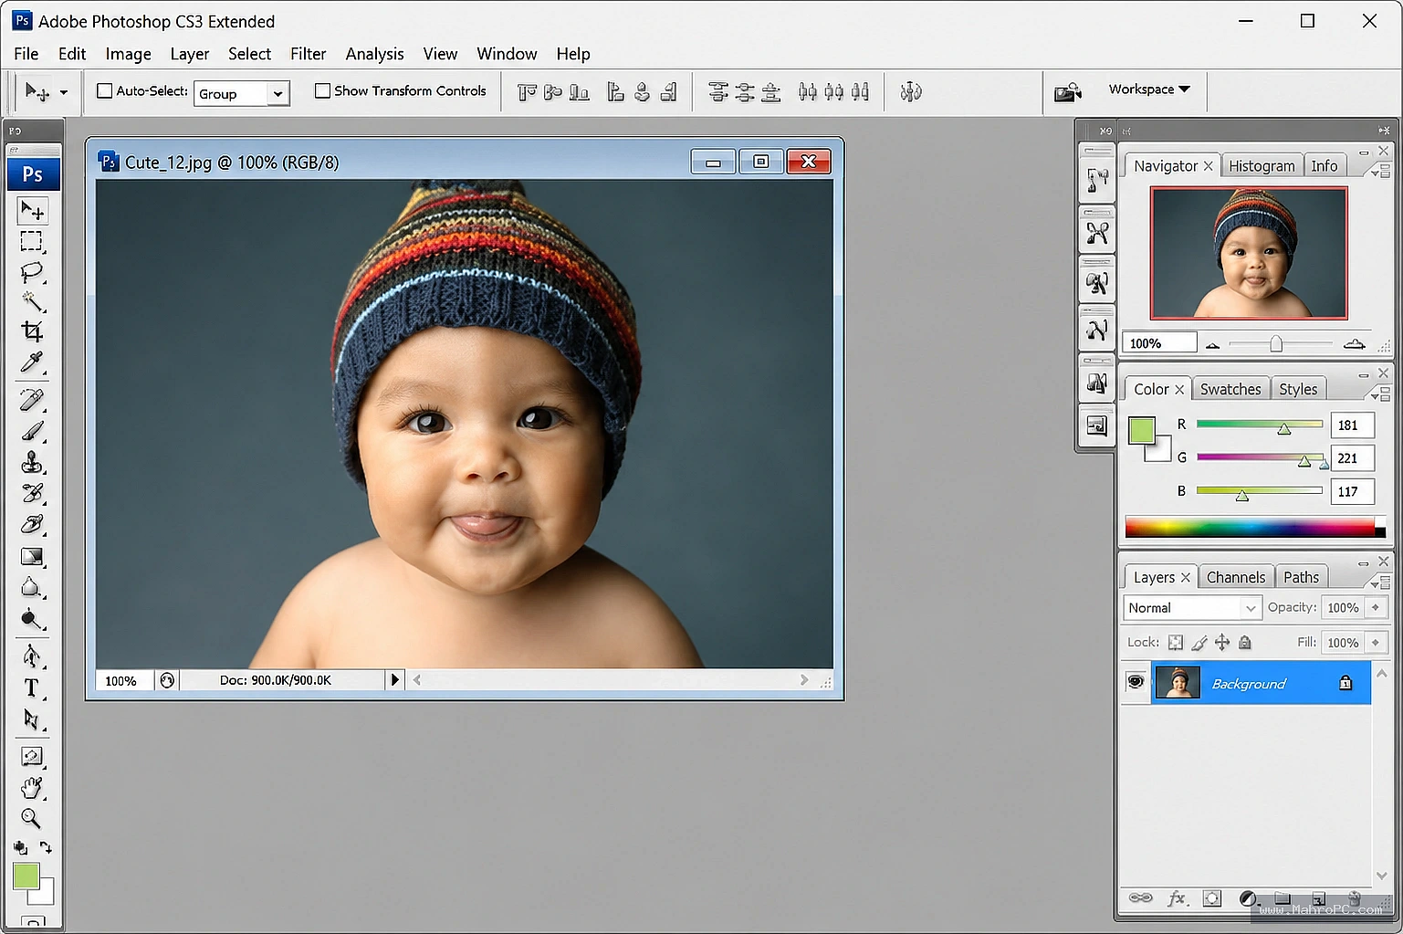This screenshot has width=1403, height=934.
Task: Hide the Background layer with eye icon
Action: (x=1136, y=682)
